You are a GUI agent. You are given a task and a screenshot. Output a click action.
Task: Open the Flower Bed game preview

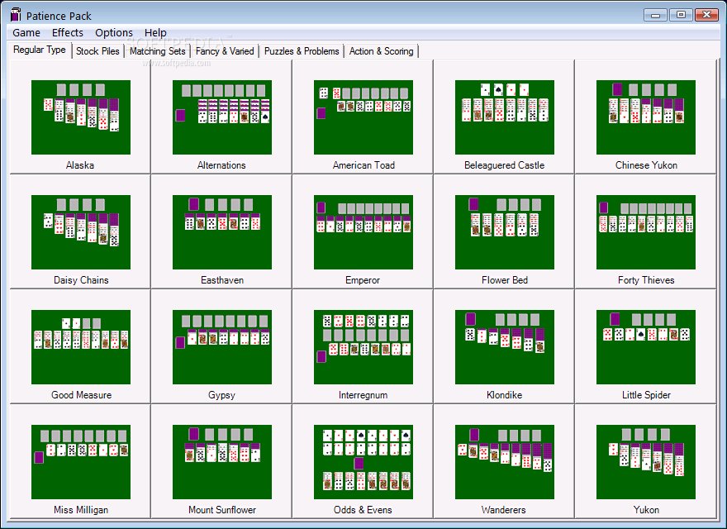pos(505,232)
